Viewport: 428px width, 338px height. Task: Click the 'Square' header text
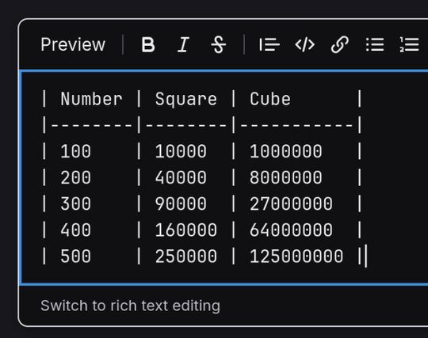186,99
